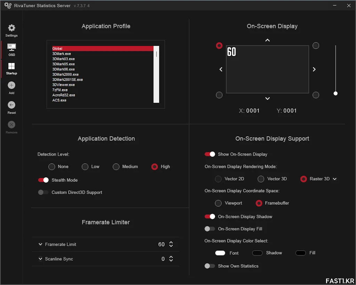The width and height of the screenshot is (356, 285).
Task: Close the RivaTuner window
Action: pyautogui.click(x=349, y=6)
